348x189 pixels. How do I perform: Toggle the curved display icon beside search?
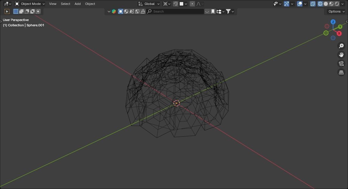207,11
